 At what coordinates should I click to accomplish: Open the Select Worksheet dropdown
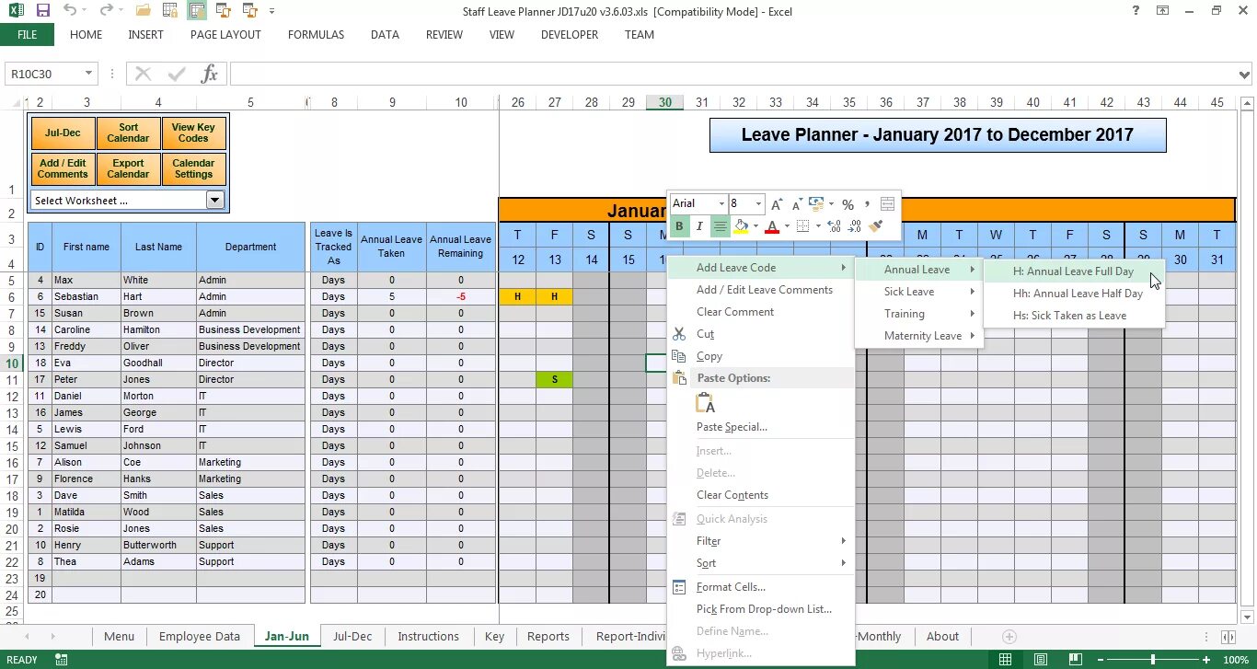[215, 200]
